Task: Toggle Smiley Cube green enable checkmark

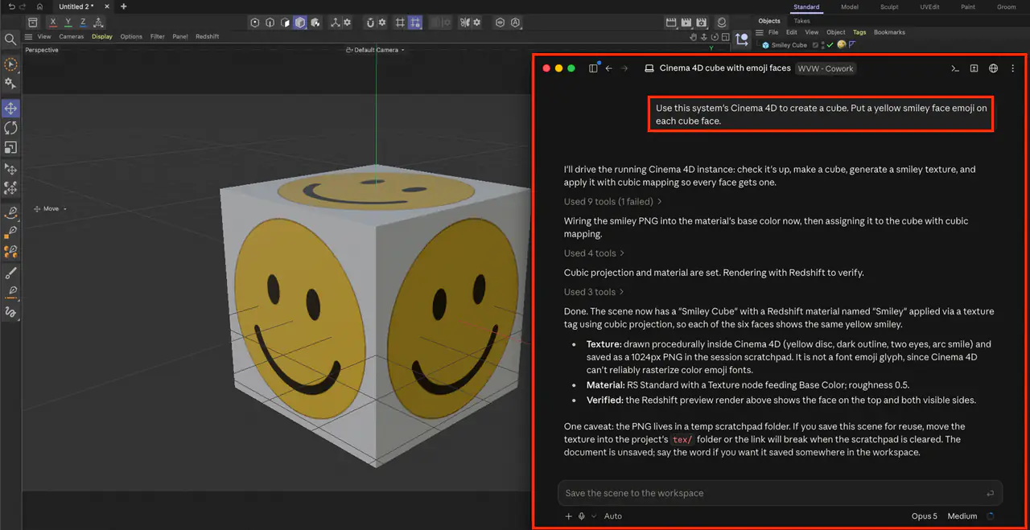Action: (x=830, y=45)
